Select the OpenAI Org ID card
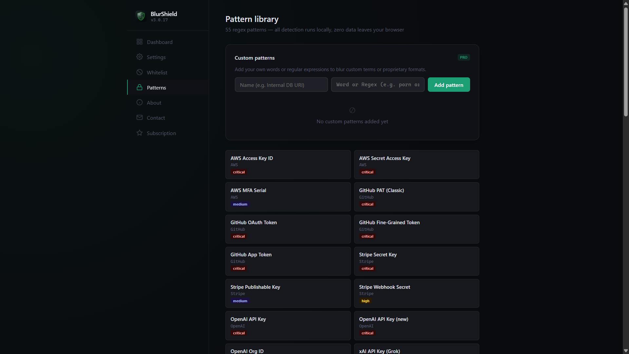This screenshot has height=354, width=629. pos(288,349)
